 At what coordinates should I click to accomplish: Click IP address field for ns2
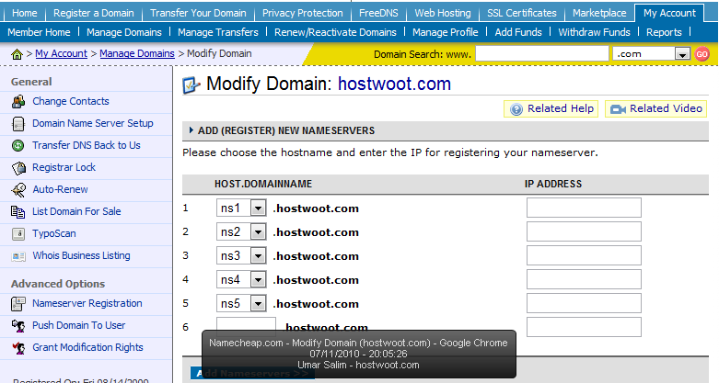584,231
